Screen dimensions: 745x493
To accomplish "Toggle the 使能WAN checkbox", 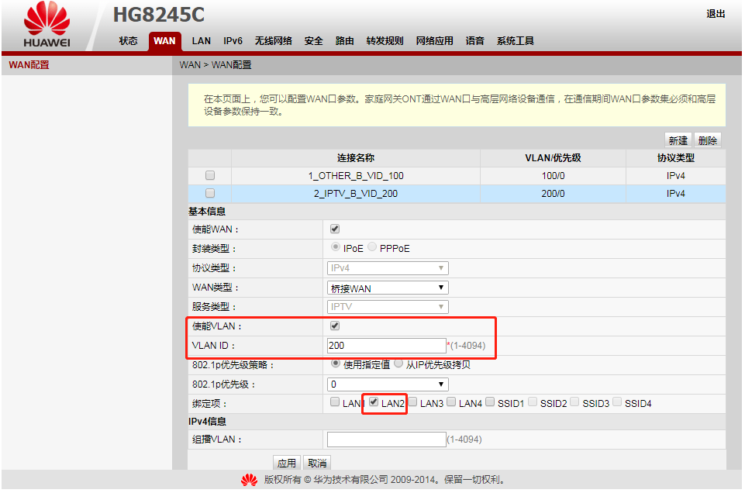I will [335, 229].
